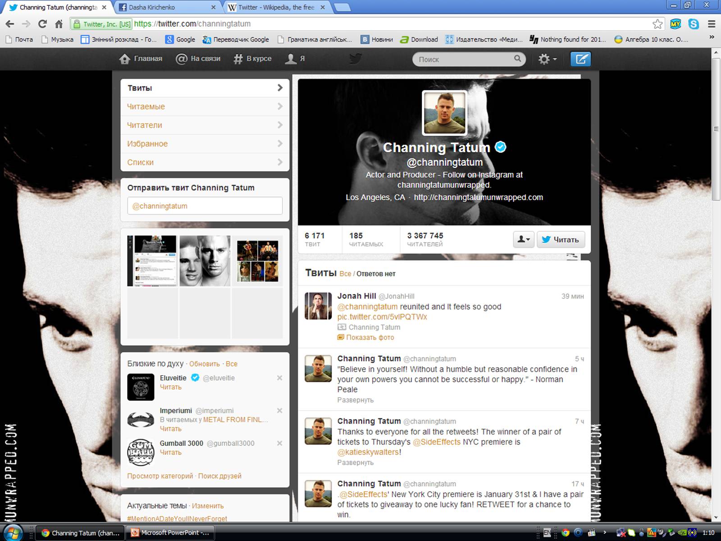The image size is (721, 541).
Task: Click Channing Tatum profile avatar
Action: 444,113
